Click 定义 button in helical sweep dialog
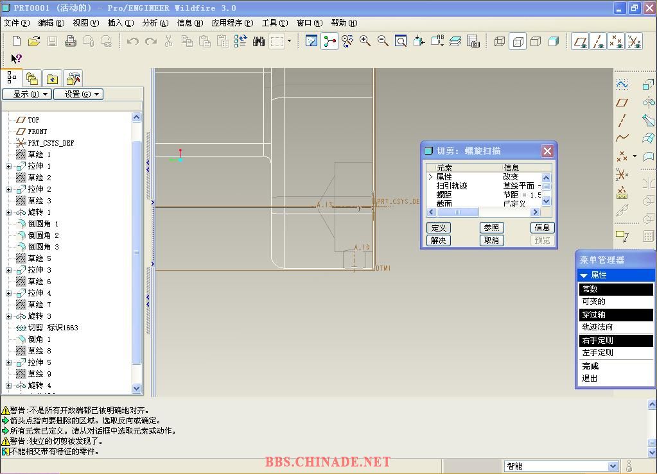The width and height of the screenshot is (657, 474). (439, 228)
